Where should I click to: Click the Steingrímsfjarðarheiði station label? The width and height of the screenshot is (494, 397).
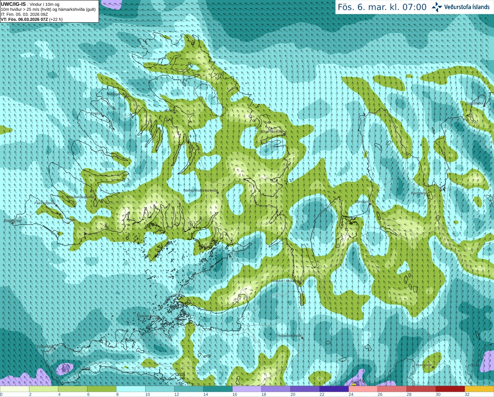(x=200, y=190)
